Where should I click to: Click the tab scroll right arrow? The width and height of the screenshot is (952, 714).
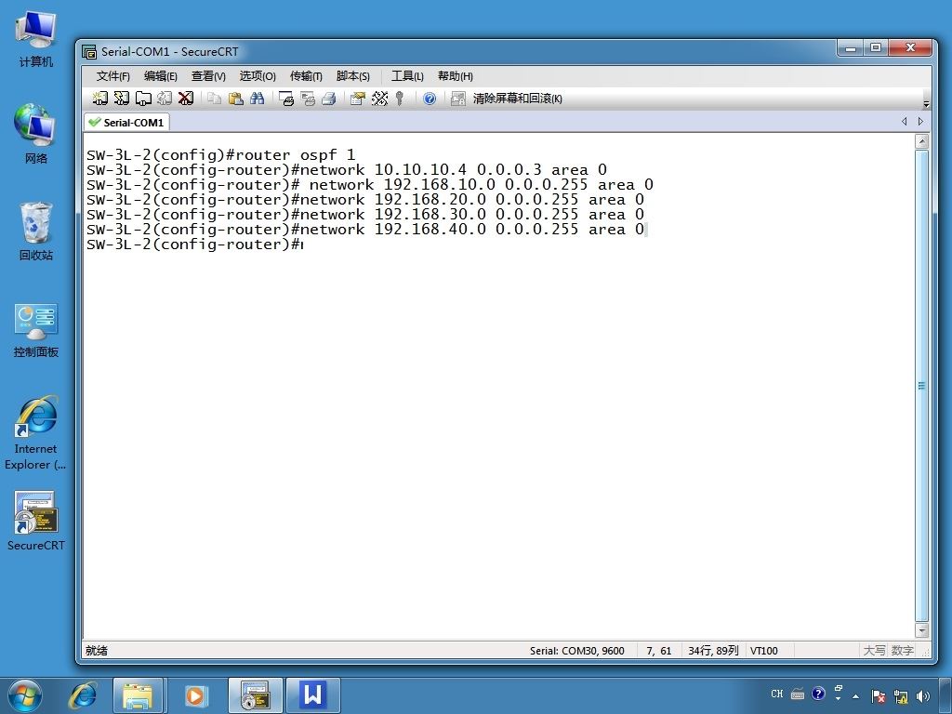point(920,122)
